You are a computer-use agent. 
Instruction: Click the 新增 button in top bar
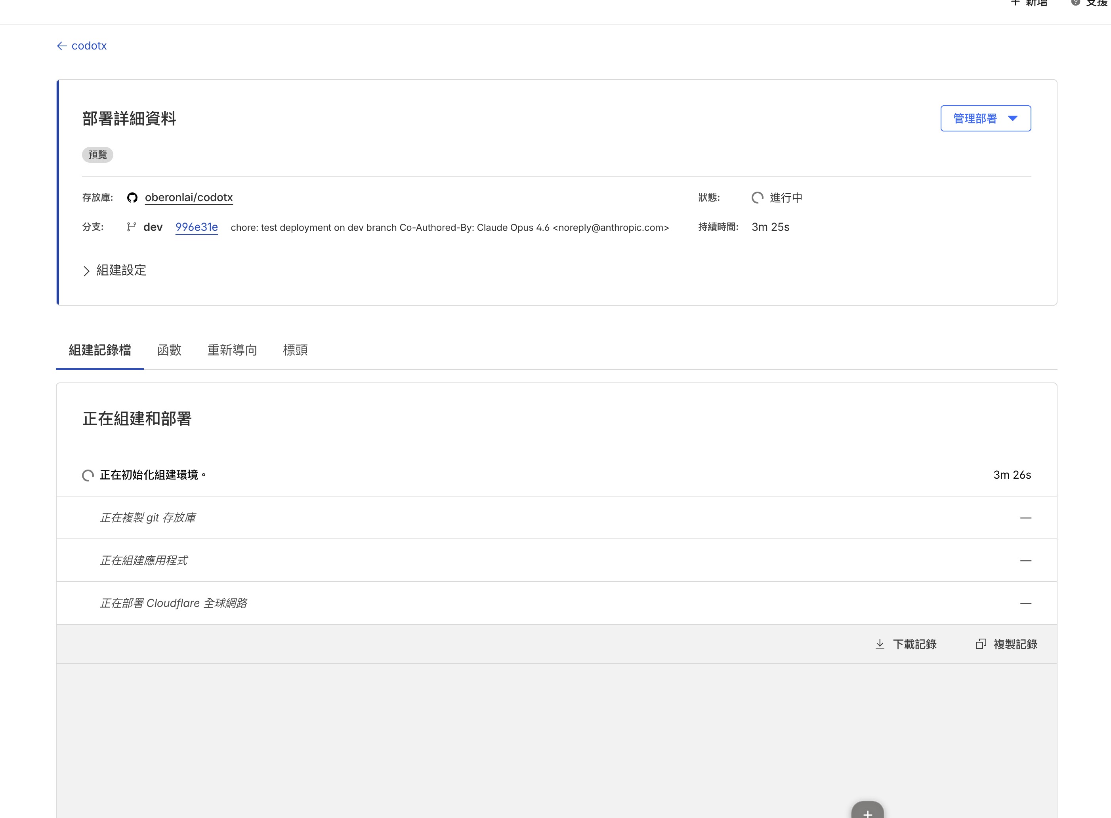coord(1030,4)
